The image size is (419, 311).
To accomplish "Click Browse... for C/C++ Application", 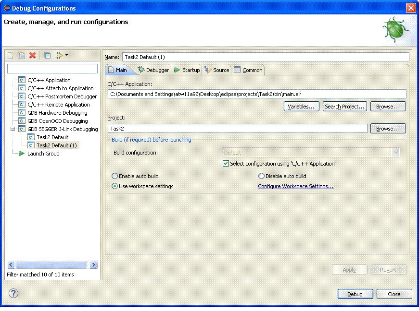I will 388,107.
